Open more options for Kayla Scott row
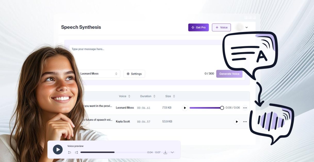The width and height of the screenshot is (314, 162). [x=245, y=121]
